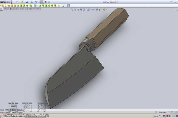Viewport: 178px width, 118px height.
Task: Click the New document icon
Action: [x=17, y=2]
